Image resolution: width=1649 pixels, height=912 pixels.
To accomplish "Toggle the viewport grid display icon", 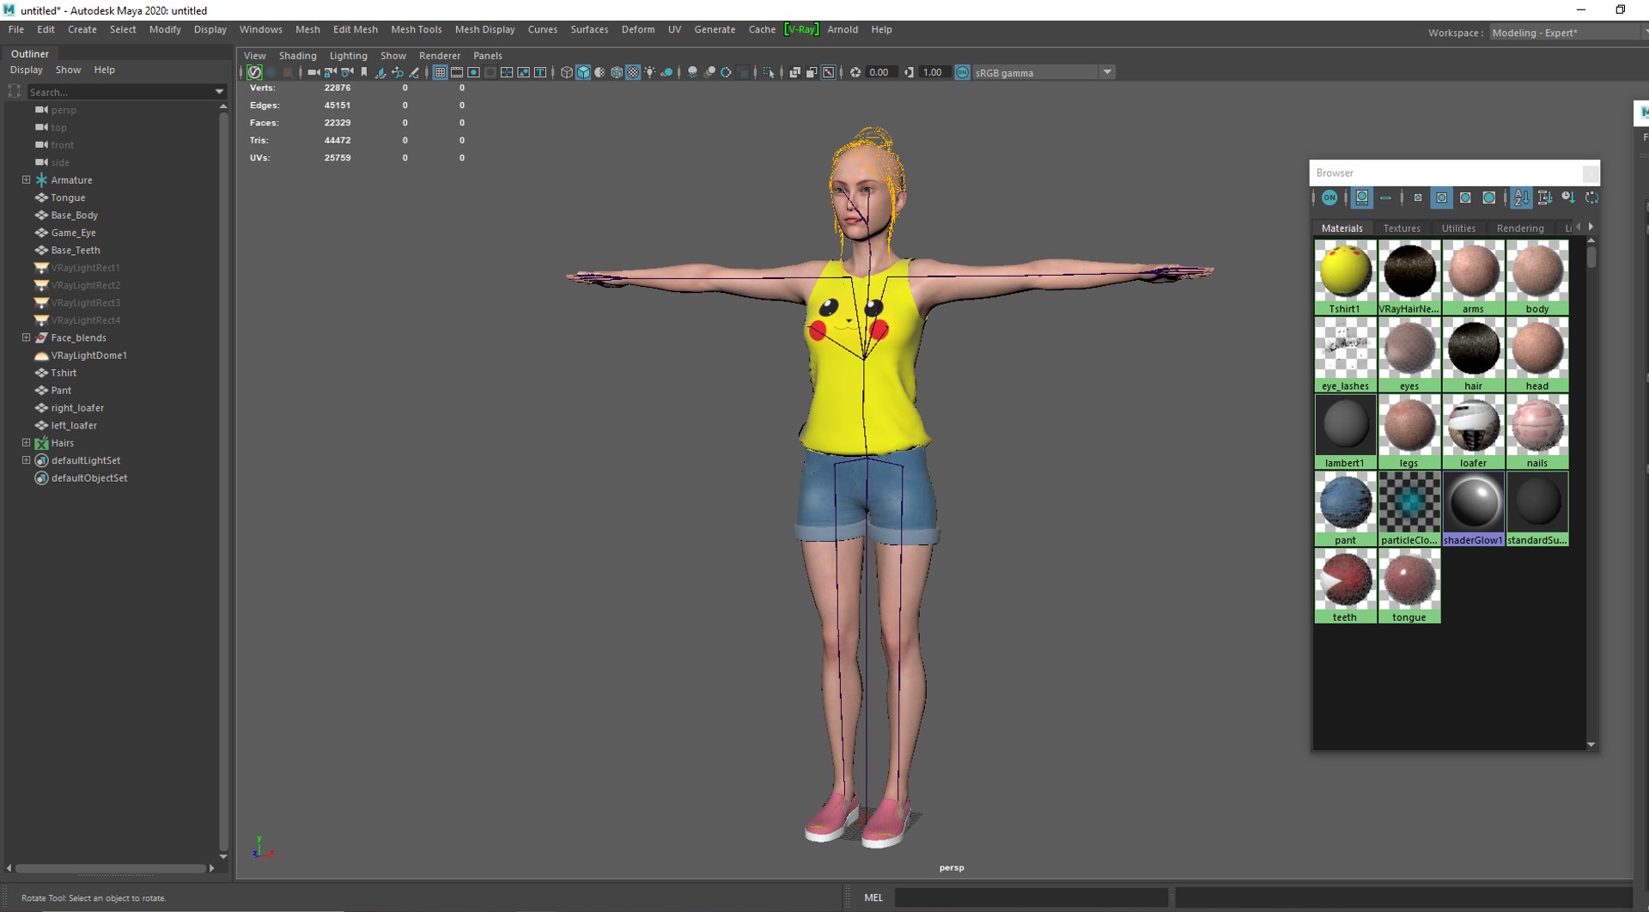I will 440,72.
